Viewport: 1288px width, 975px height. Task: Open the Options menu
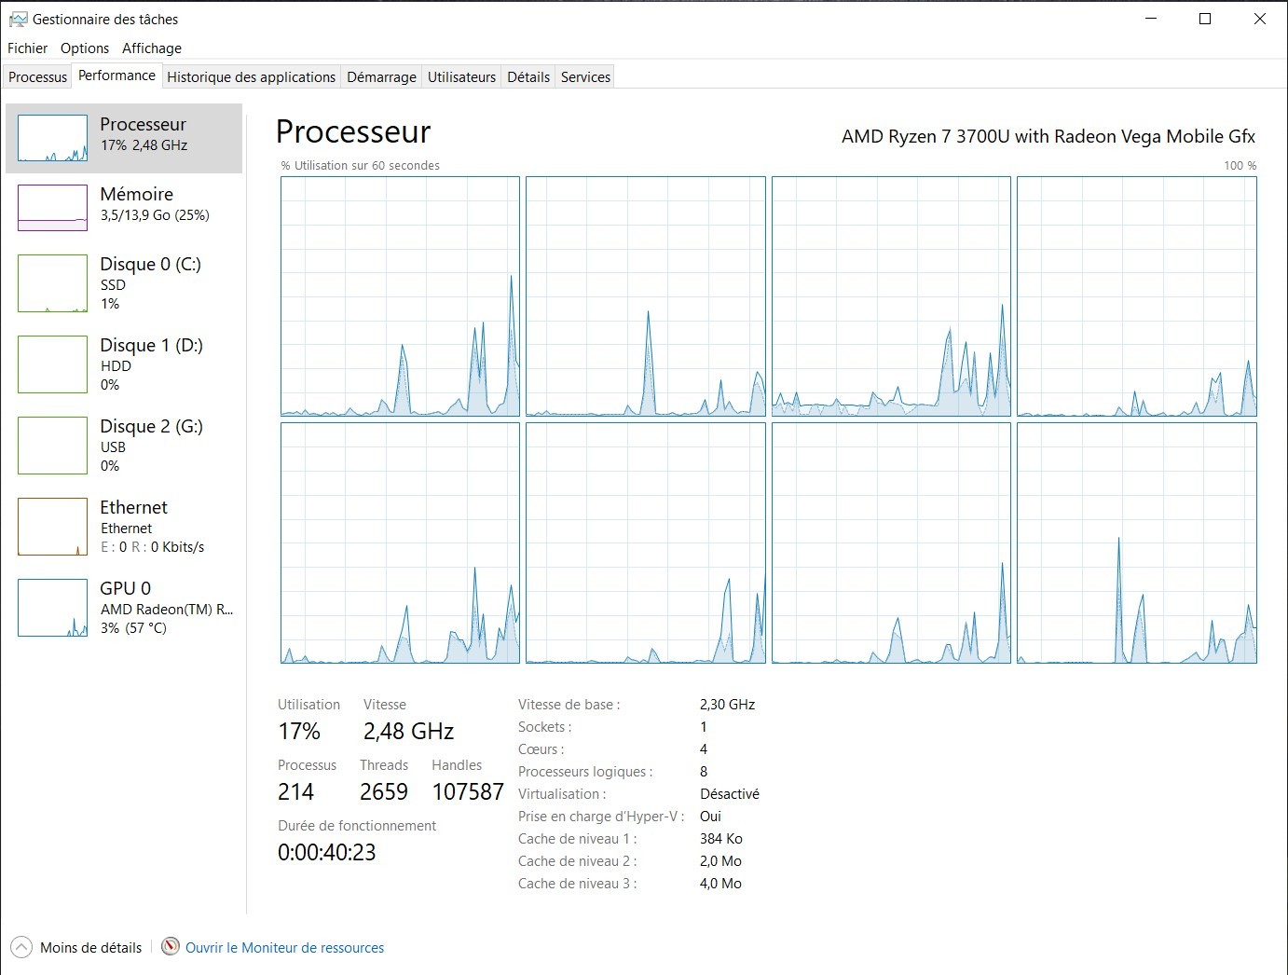tap(85, 48)
